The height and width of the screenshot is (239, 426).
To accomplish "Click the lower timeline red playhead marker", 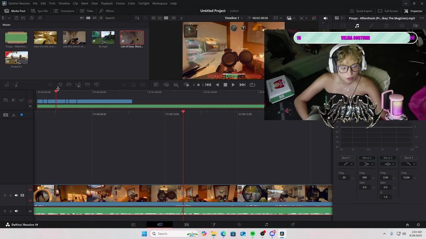I will click(183, 112).
